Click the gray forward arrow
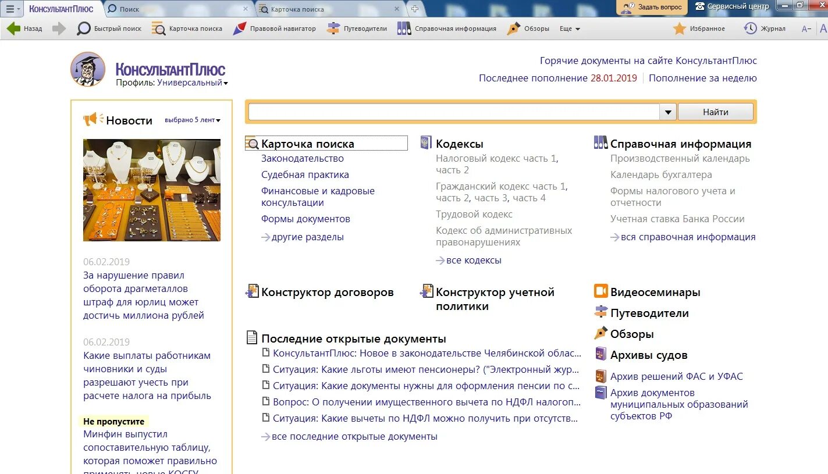The height and width of the screenshot is (474, 828). [x=59, y=28]
